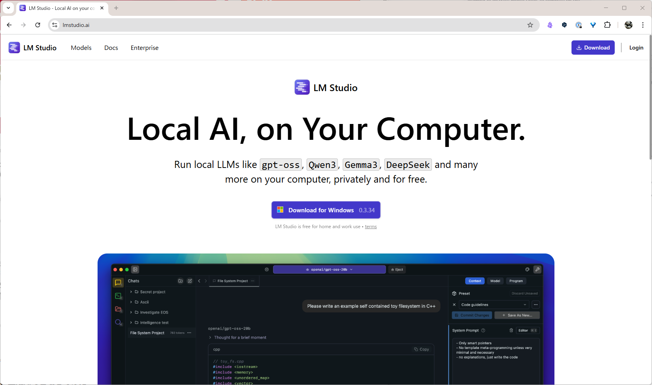Click the user prompt bubble about toy filesystem
The height and width of the screenshot is (385, 652).
371,306
